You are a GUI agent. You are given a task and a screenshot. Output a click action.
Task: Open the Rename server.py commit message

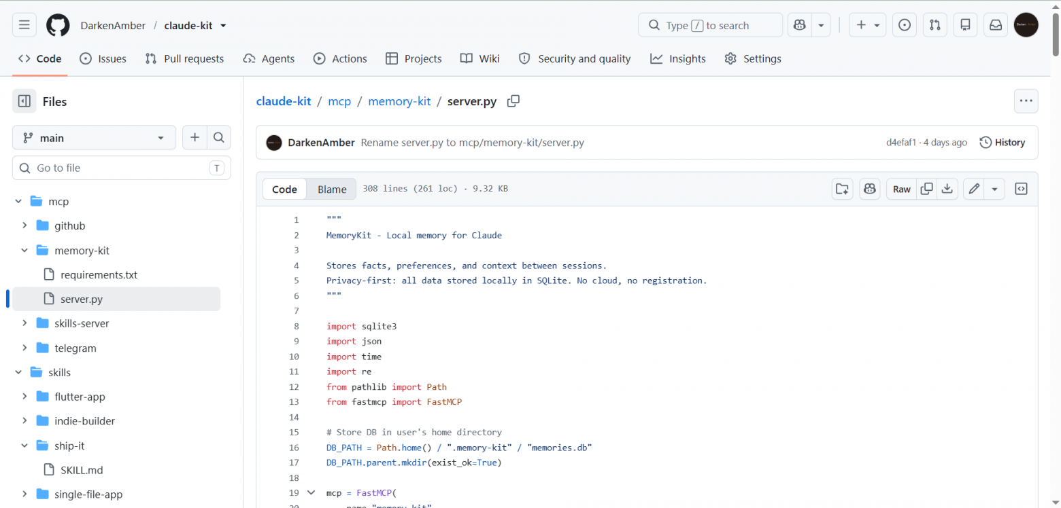472,143
